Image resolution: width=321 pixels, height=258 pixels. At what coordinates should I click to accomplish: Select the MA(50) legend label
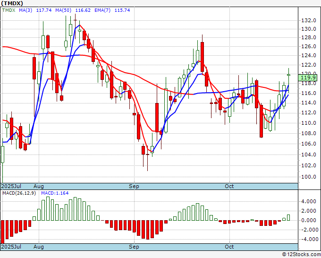click(63, 10)
